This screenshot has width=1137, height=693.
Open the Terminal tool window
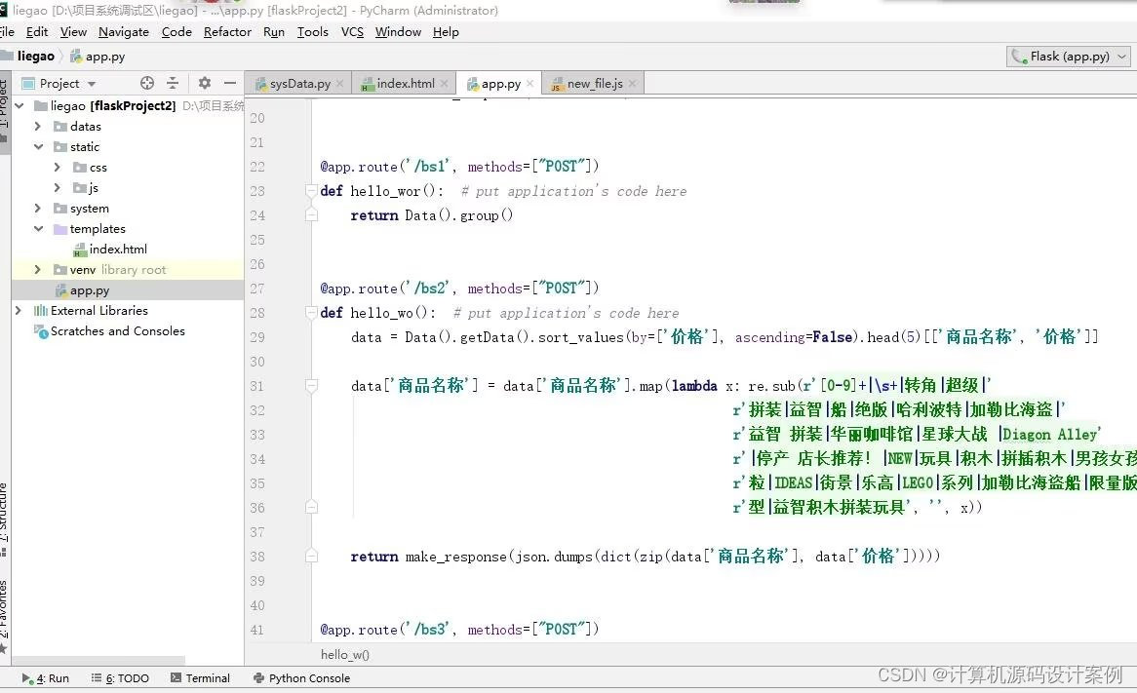(200, 678)
